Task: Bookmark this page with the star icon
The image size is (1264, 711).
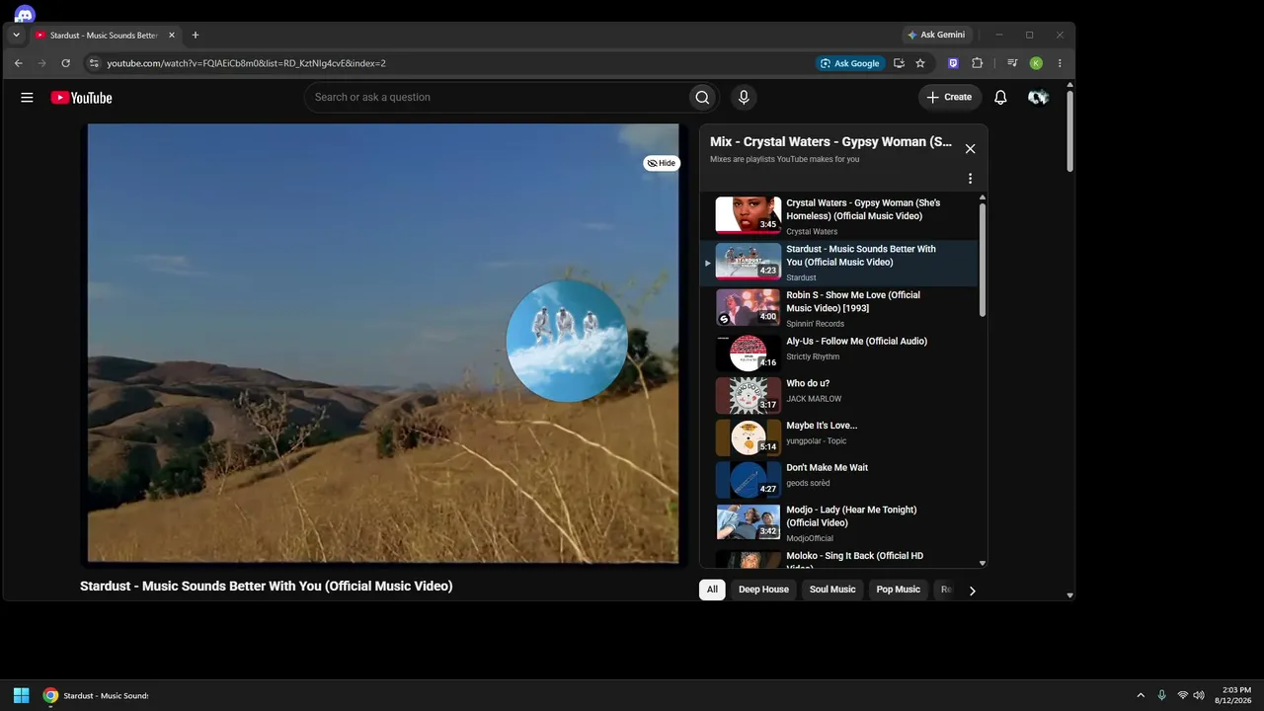Action: click(x=920, y=63)
